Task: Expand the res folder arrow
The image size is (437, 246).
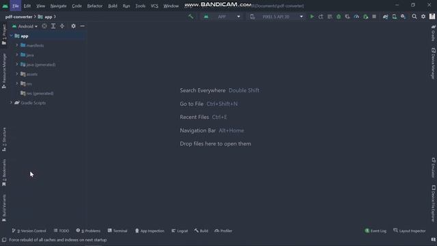Action: (x=17, y=83)
